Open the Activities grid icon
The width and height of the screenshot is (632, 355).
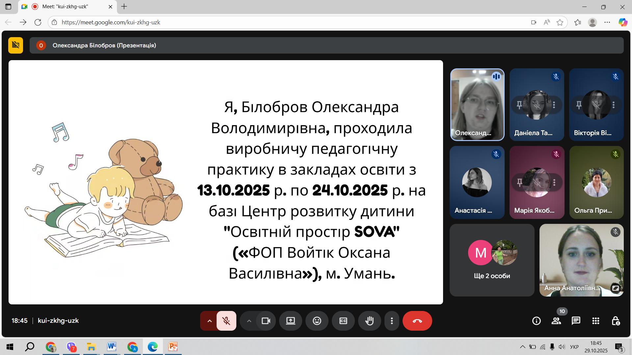(595, 321)
